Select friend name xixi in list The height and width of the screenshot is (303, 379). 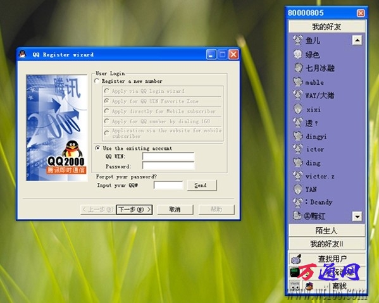tap(313, 109)
